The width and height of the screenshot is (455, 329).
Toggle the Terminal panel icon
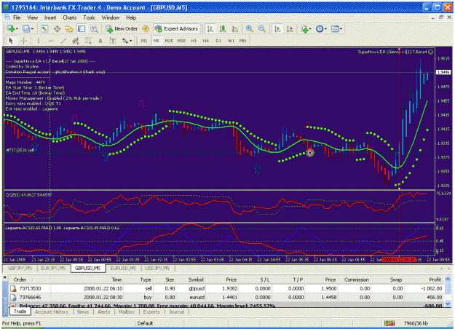pos(82,28)
